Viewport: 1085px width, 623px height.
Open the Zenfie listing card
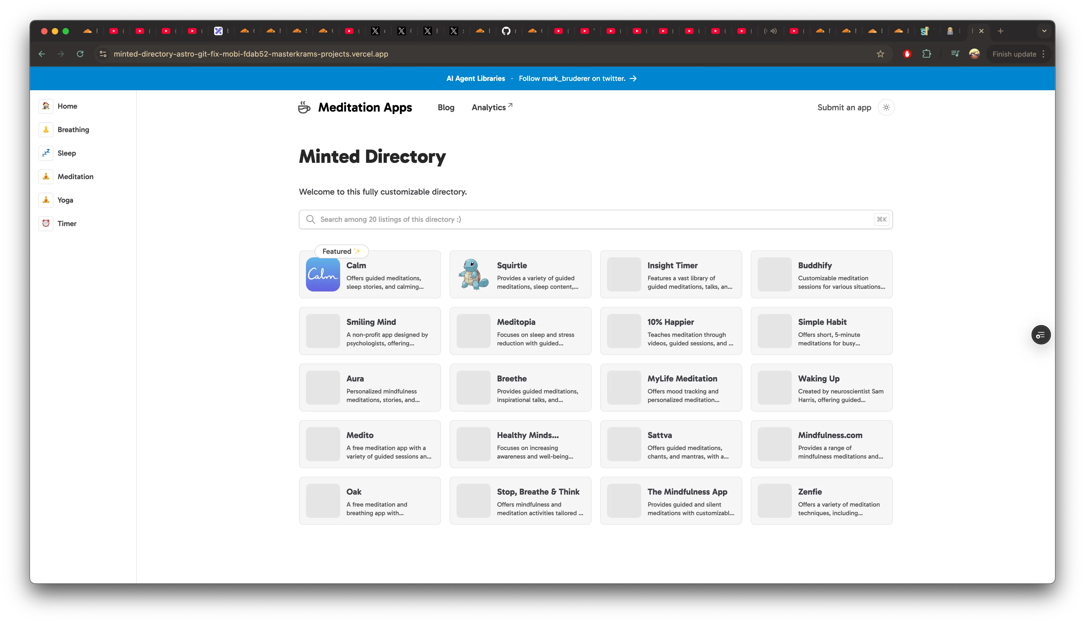pos(821,501)
